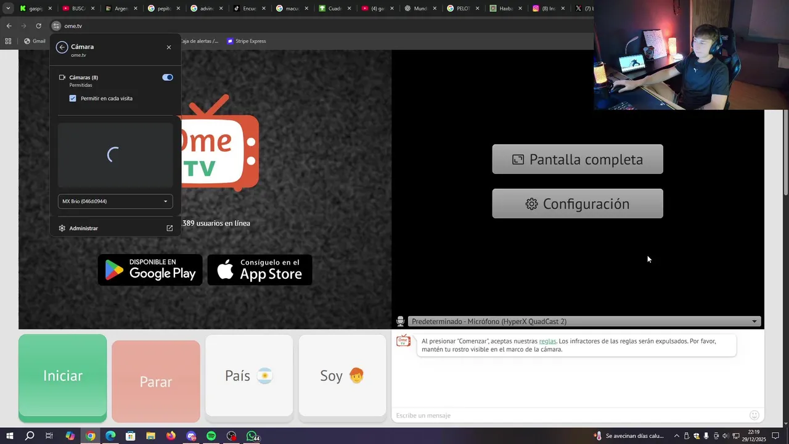Screen dimensions: 789x444
Task: Switch to the Instagram tab
Action: click(x=548, y=9)
